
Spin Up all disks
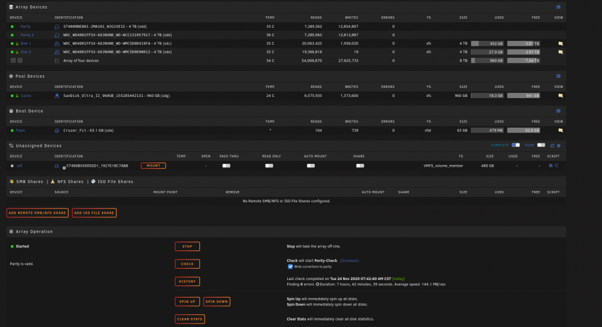(187, 302)
